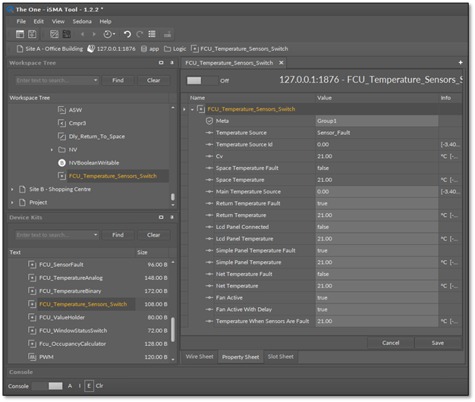Click the list view toolbar icon
The width and height of the screenshot is (475, 402).
152,34
